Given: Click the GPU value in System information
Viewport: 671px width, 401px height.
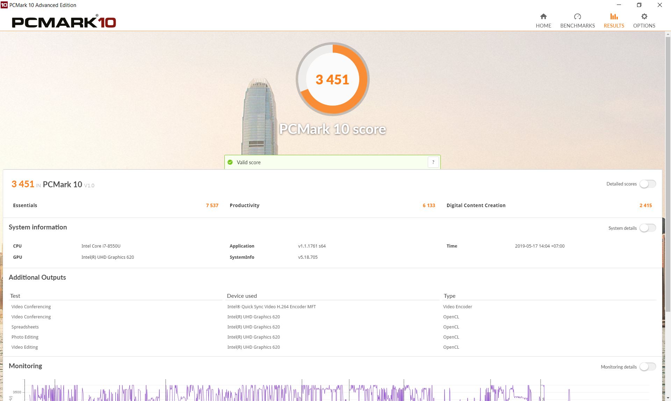Looking at the screenshot, I should 108,257.
